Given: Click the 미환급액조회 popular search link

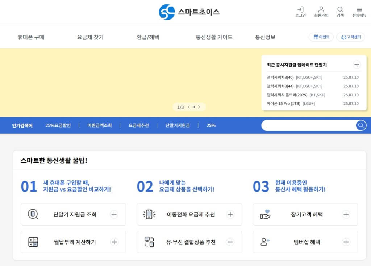Looking at the screenshot, I should point(99,125).
